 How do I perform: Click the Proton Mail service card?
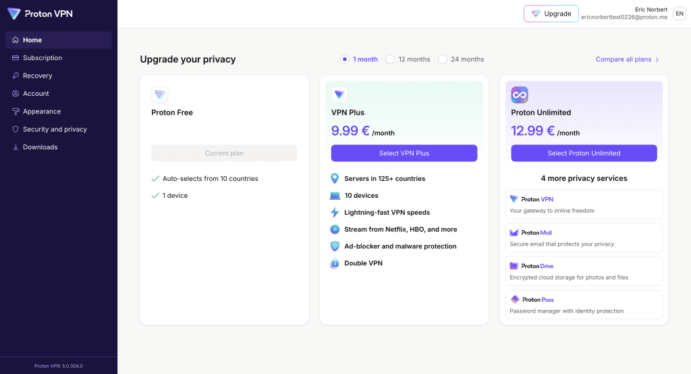click(x=584, y=238)
